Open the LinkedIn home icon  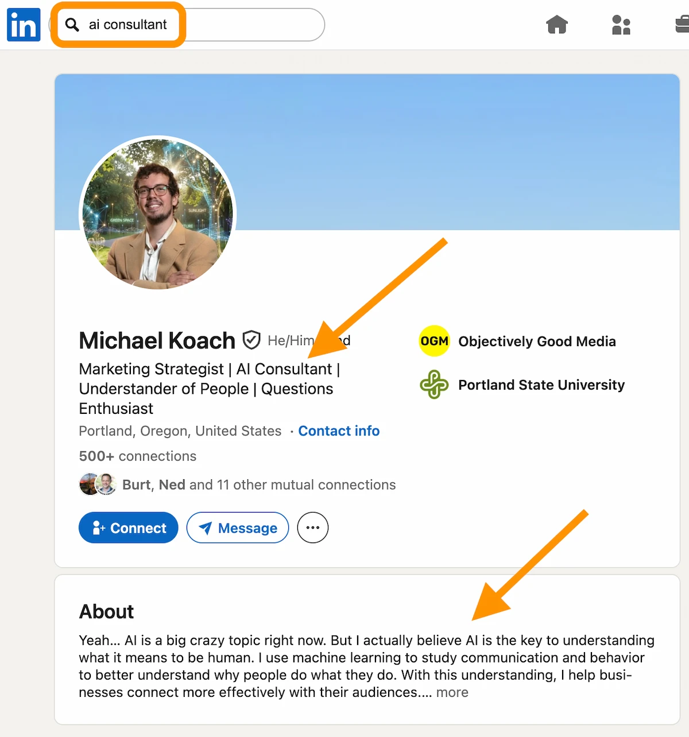click(556, 25)
